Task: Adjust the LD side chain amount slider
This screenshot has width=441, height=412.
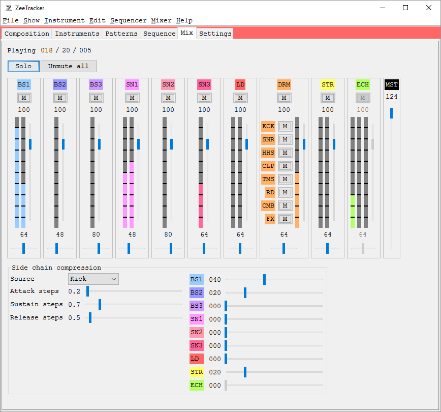Action: (274, 359)
